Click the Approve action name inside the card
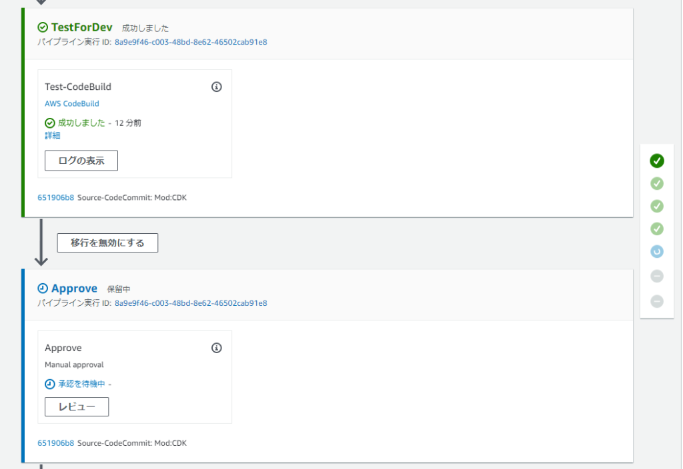The width and height of the screenshot is (683, 469). [x=63, y=348]
